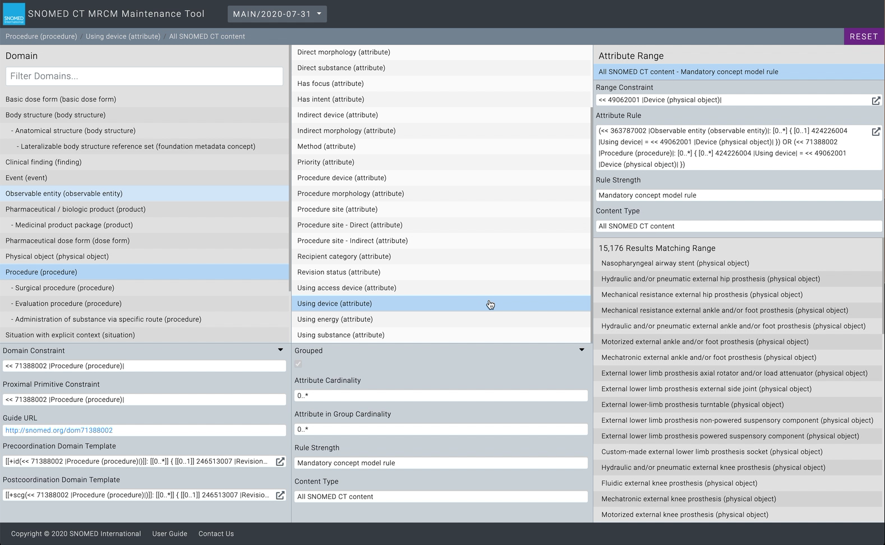
Task: Open the MAIN/2020-07-31 branch dropdown
Action: (x=277, y=14)
